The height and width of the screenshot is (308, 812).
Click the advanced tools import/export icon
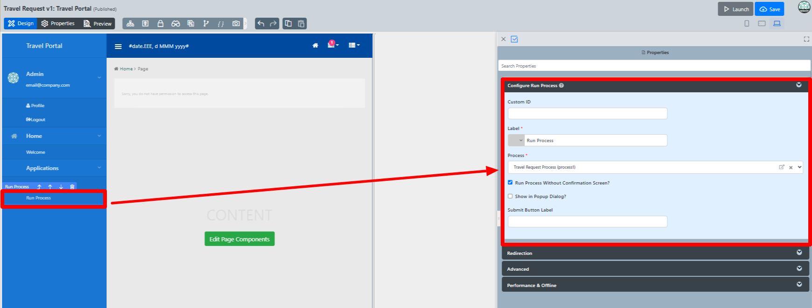[145, 23]
